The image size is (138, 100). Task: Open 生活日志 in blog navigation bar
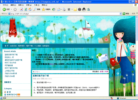13,46
